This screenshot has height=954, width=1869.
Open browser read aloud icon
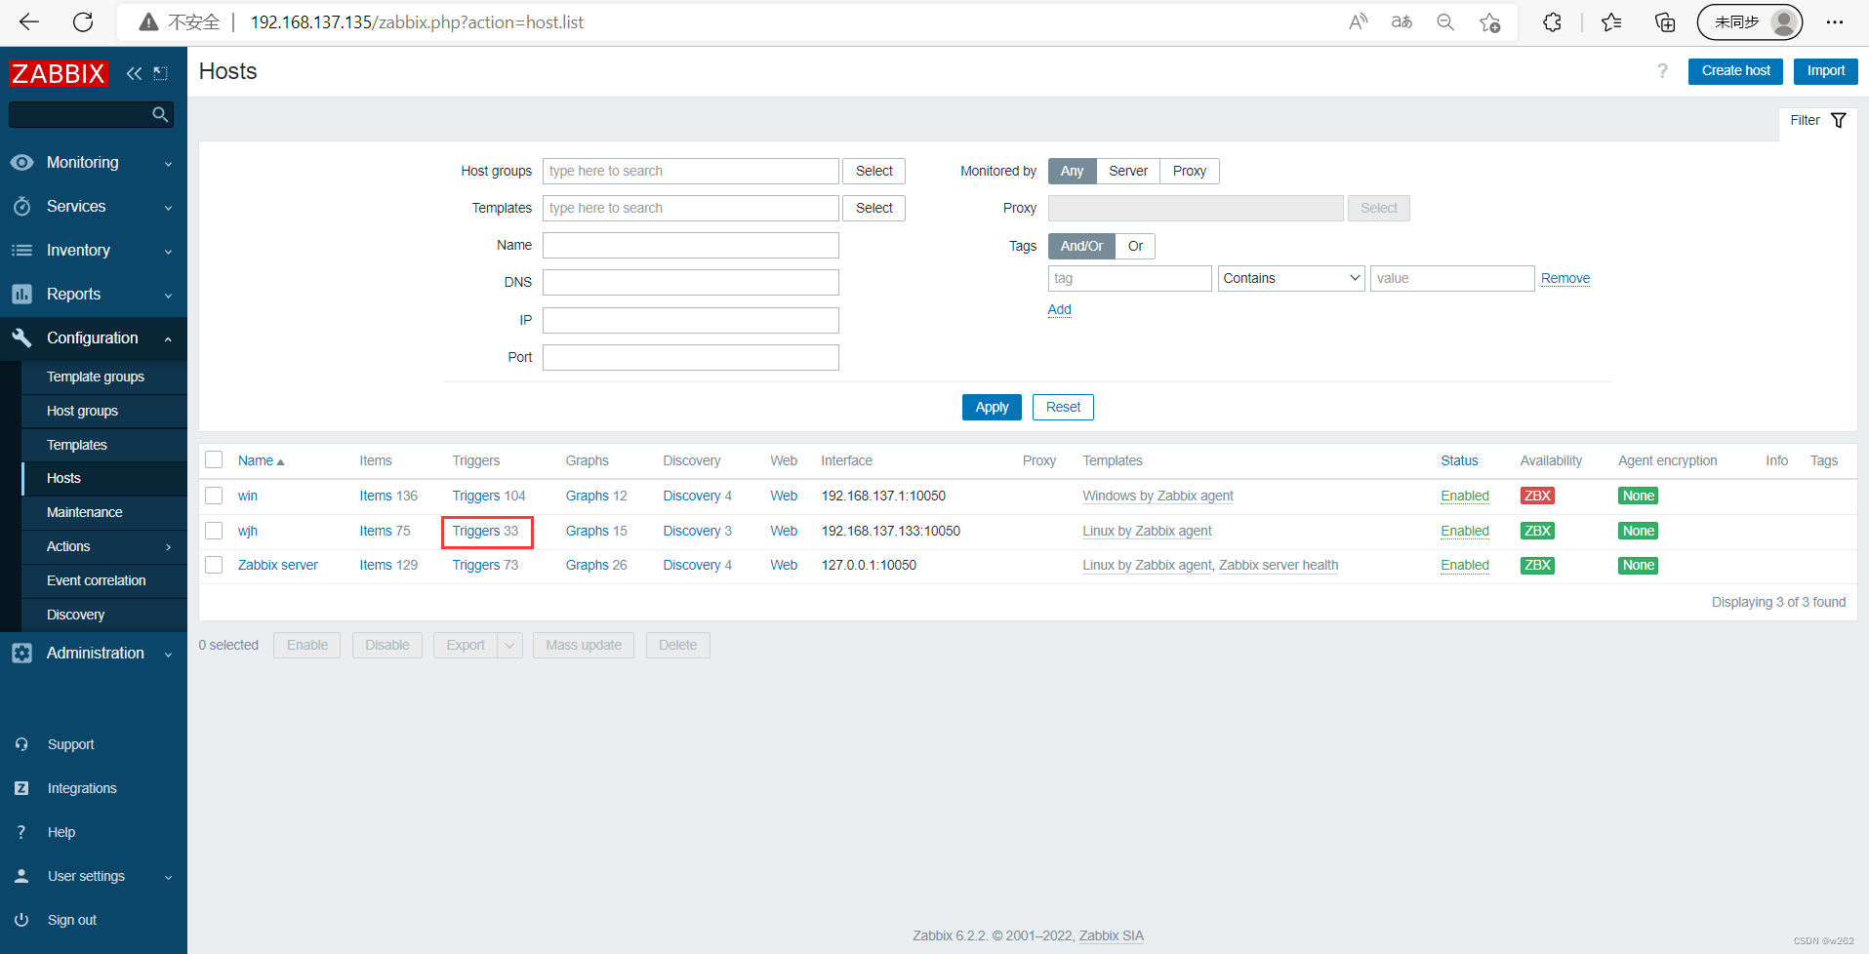pyautogui.click(x=1359, y=21)
